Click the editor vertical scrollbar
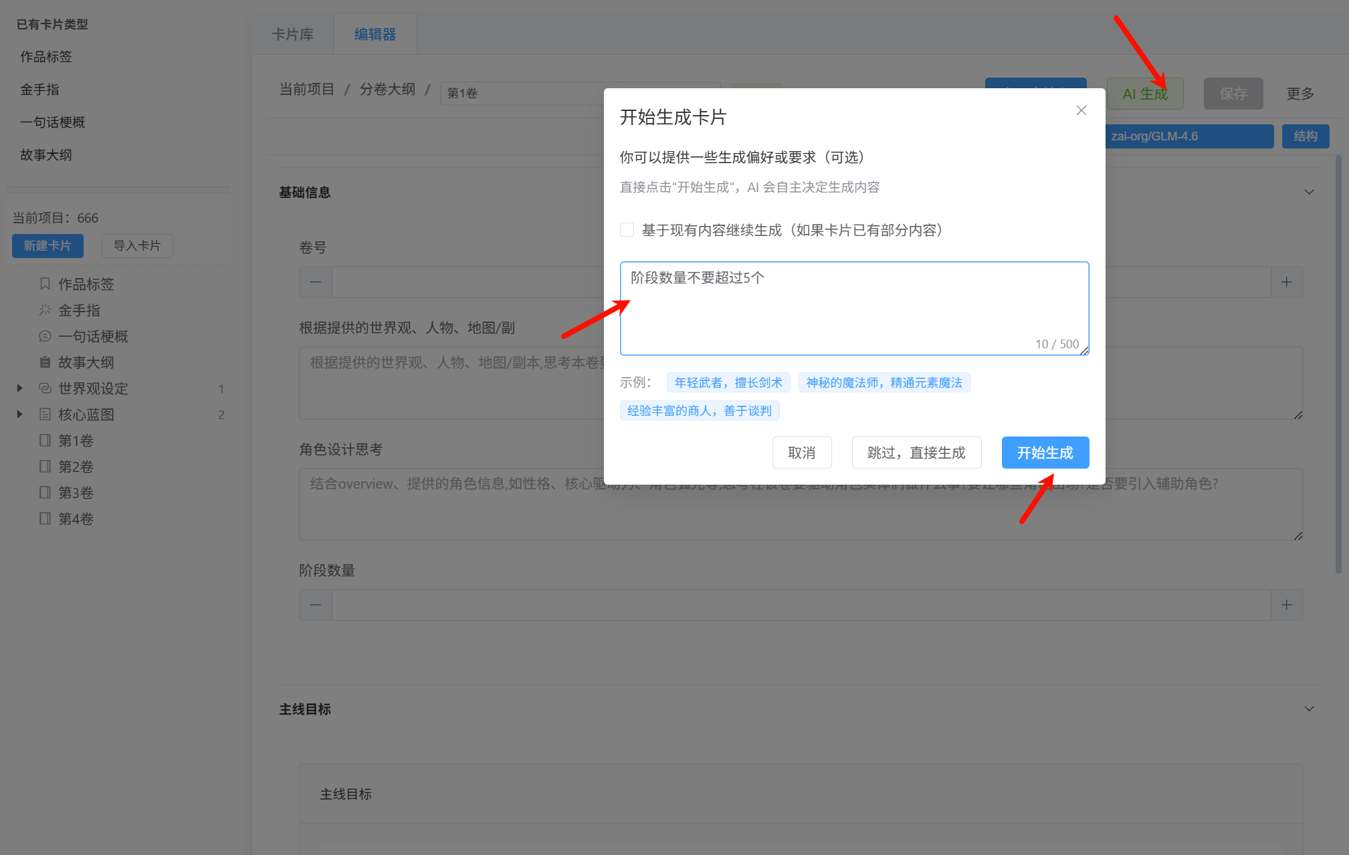The height and width of the screenshot is (855, 1349). coord(1338,364)
